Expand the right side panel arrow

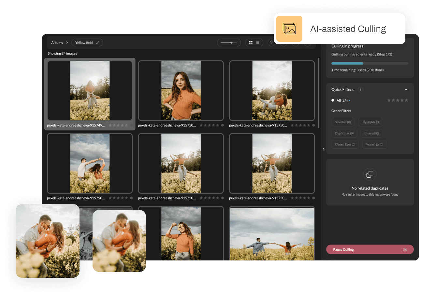(323, 149)
